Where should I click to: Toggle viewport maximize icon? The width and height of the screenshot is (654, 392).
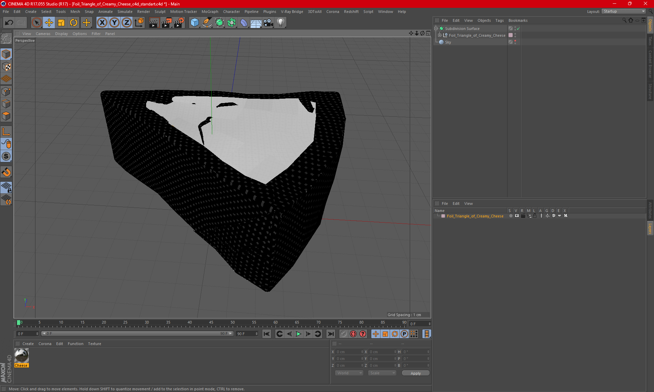pyautogui.click(x=428, y=33)
